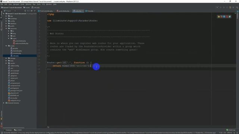This screenshot has width=239, height=134.
Task: Select package.json in project tree
Action: pos(13,88)
